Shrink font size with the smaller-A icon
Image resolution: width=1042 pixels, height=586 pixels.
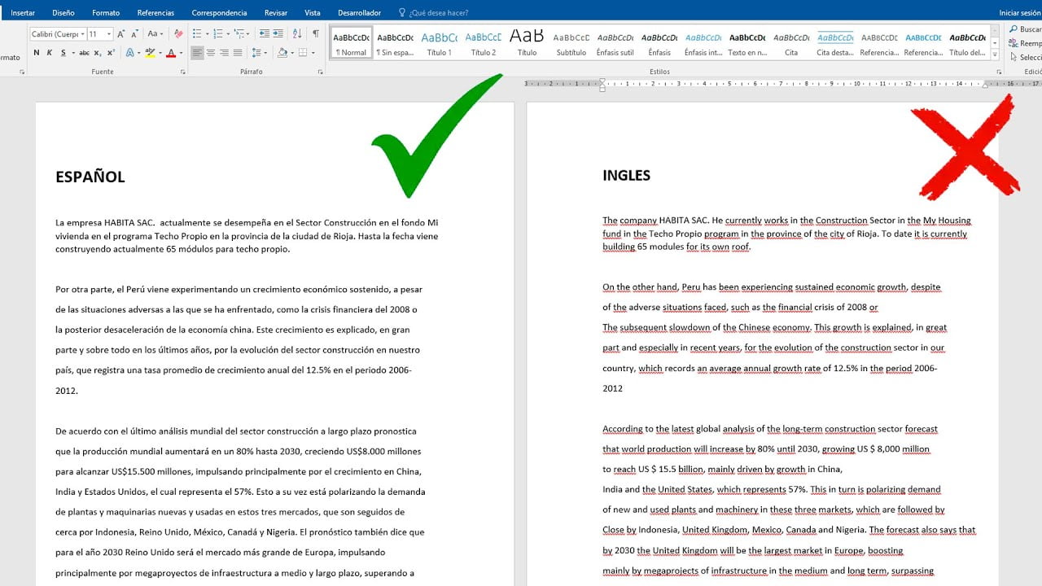tap(134, 34)
